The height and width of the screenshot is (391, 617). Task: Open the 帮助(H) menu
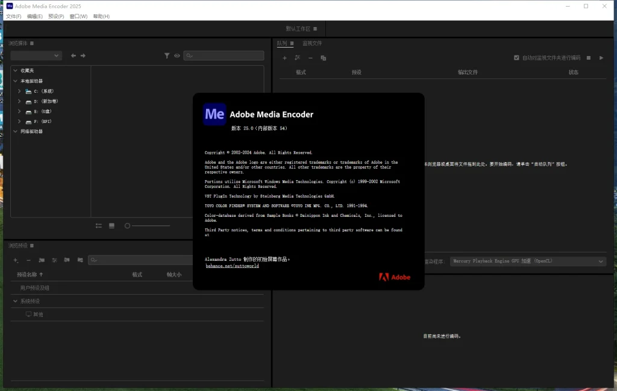[x=101, y=16]
